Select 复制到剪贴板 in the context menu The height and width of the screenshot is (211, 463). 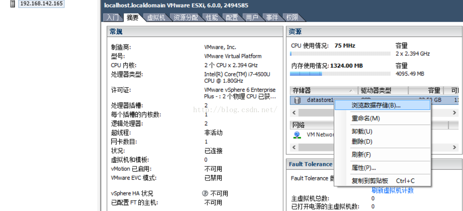click(x=369, y=181)
